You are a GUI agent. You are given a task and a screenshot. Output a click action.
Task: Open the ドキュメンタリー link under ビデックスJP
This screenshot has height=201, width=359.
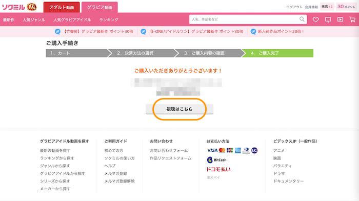click(x=288, y=181)
